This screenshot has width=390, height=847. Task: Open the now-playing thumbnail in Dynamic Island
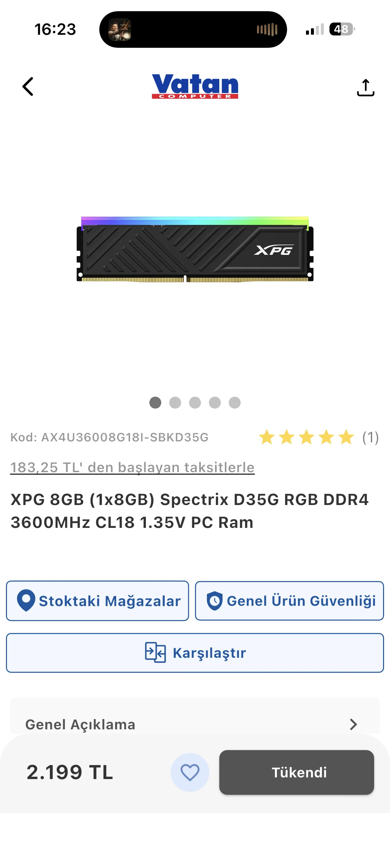120,29
